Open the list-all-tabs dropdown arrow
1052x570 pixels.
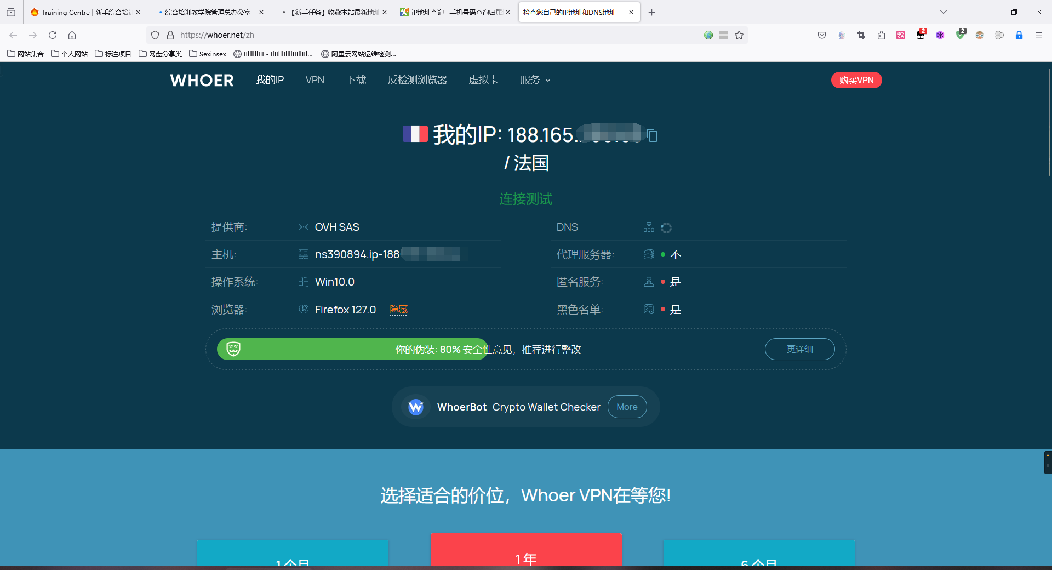point(944,12)
